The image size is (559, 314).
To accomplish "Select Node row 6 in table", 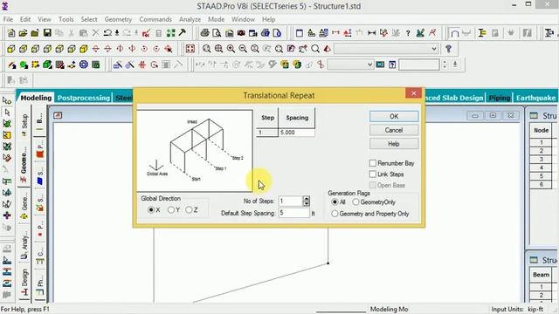I will 542,184.
